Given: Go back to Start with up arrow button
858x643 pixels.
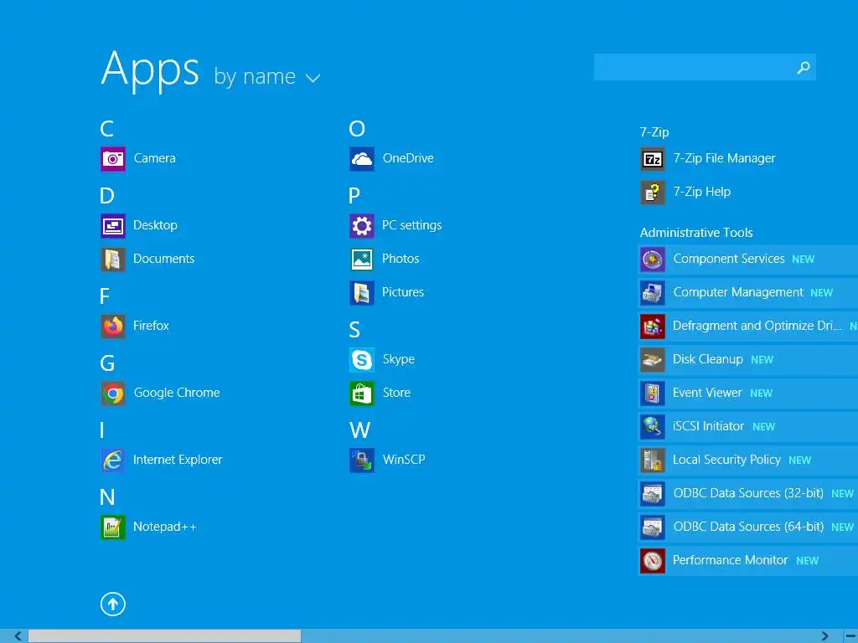Looking at the screenshot, I should click(x=113, y=604).
